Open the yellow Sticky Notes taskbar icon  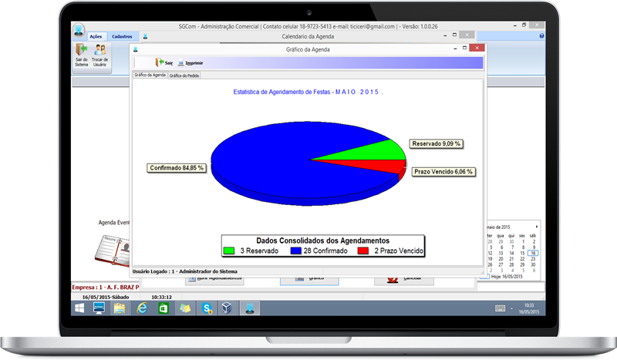185,308
